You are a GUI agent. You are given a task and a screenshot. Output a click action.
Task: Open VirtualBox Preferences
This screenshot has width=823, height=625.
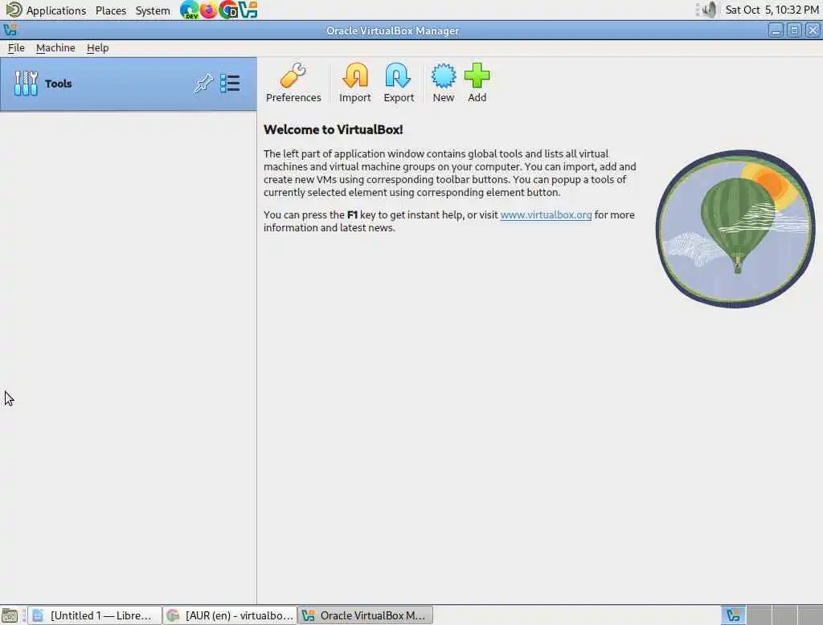(293, 83)
